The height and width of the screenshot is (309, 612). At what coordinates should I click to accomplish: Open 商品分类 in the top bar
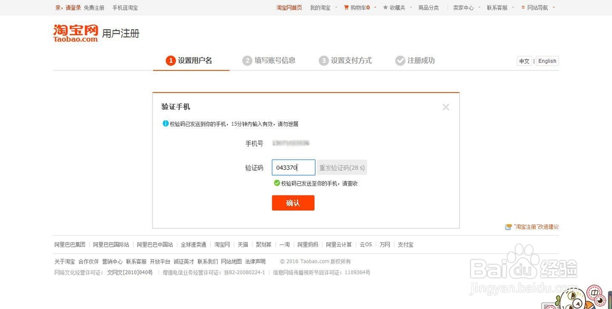(428, 8)
